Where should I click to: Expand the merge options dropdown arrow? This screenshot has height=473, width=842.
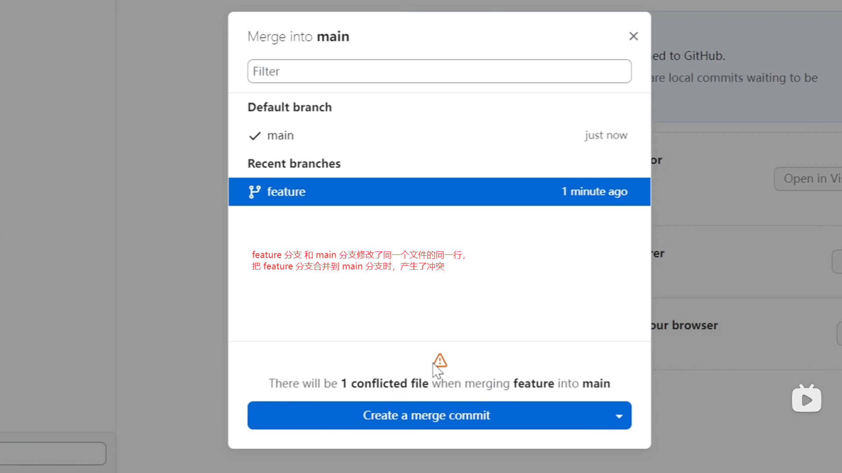point(619,416)
